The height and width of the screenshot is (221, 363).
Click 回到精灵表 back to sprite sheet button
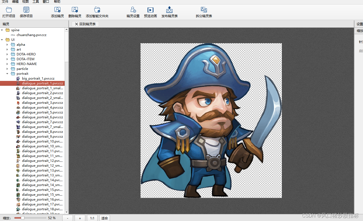[x=85, y=24]
